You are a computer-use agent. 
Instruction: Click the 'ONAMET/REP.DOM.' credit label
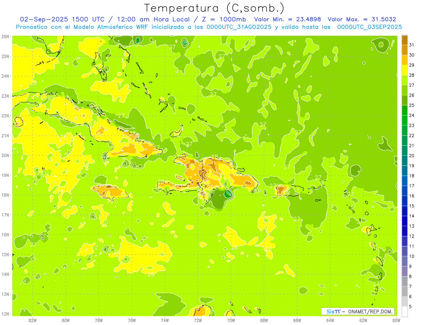[370, 311]
